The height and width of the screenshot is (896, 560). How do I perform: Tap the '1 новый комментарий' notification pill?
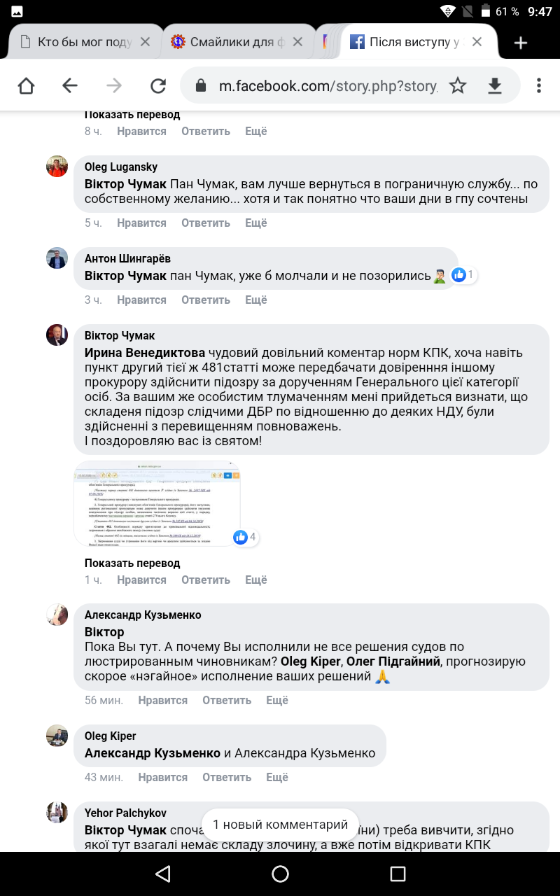(280, 825)
